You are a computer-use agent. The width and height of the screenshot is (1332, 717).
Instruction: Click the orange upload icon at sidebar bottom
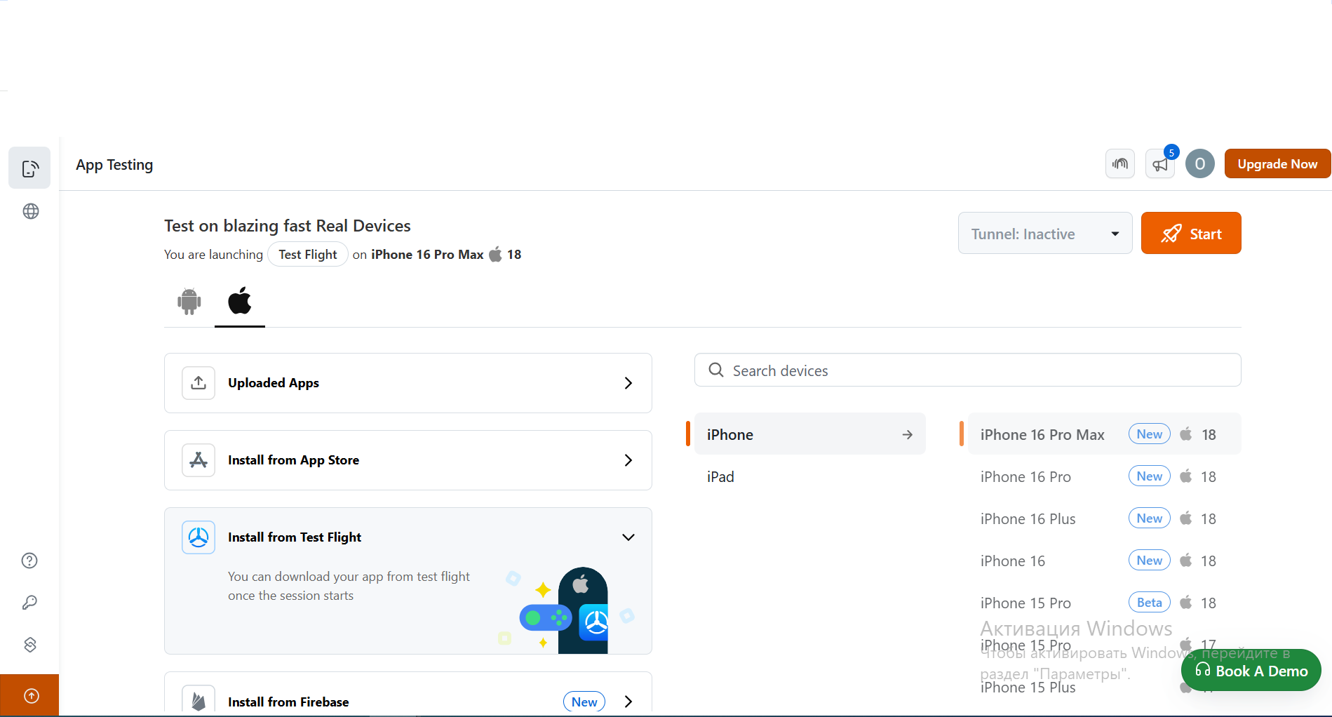coord(30,695)
